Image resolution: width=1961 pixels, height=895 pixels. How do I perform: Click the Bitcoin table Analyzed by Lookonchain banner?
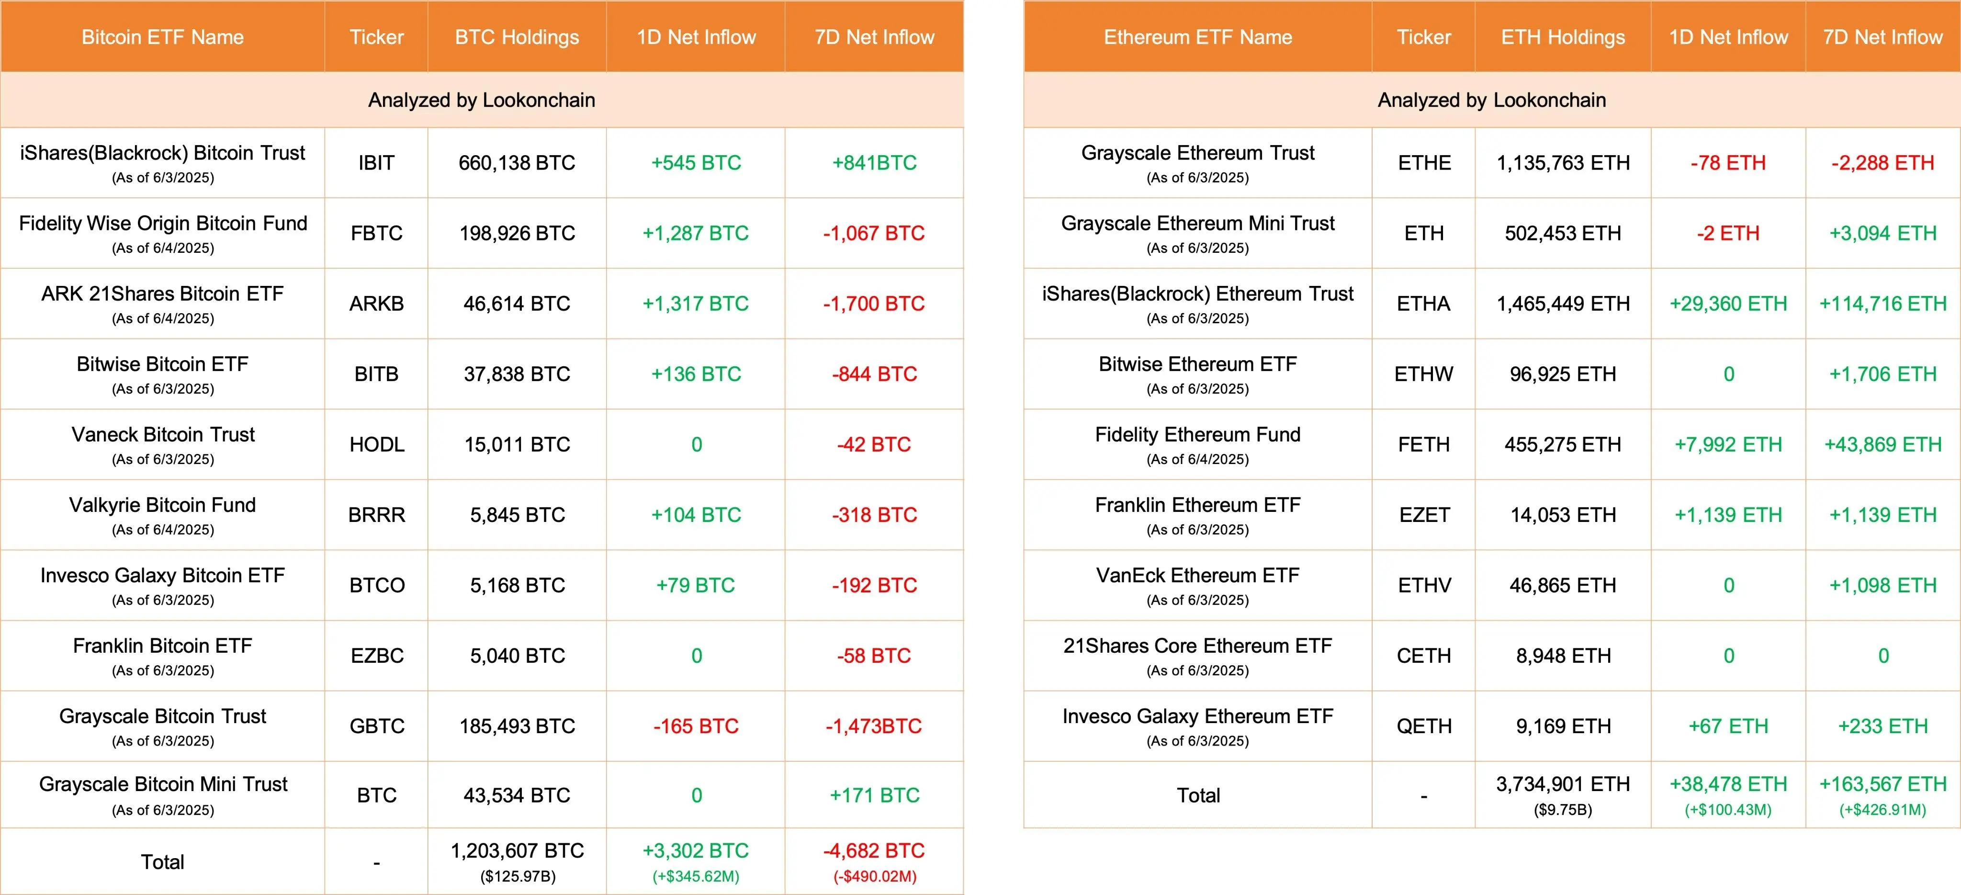click(x=482, y=100)
